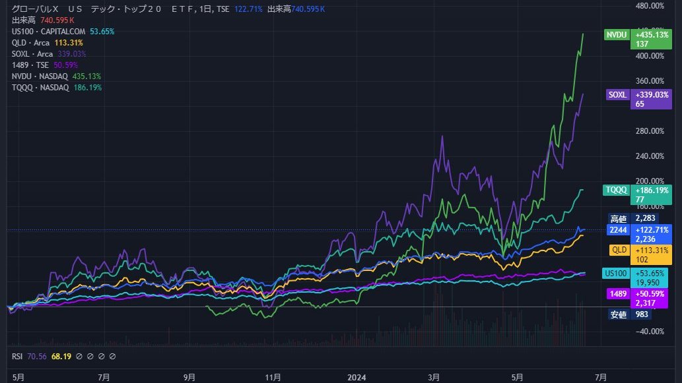Image resolution: width=682 pixels, height=383 pixels.
Task: Click the yellow QLD price-scale tag
Action: [x=619, y=250]
